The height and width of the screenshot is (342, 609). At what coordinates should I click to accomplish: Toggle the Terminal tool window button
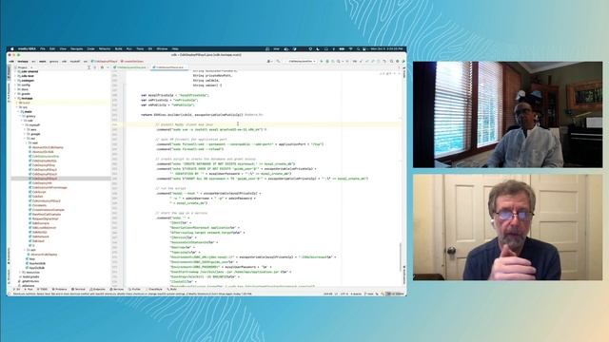click(x=78, y=289)
